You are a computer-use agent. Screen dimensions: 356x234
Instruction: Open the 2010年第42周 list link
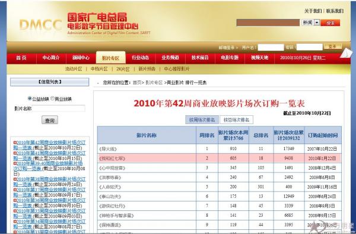(x=49, y=145)
